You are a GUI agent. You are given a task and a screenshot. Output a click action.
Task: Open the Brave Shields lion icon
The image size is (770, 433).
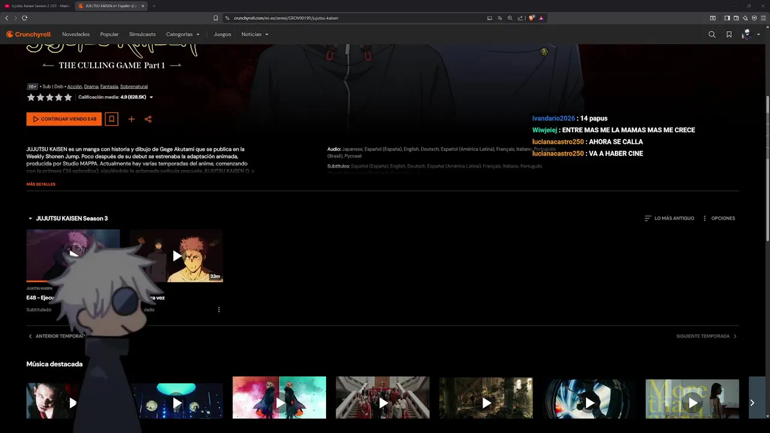[532, 18]
